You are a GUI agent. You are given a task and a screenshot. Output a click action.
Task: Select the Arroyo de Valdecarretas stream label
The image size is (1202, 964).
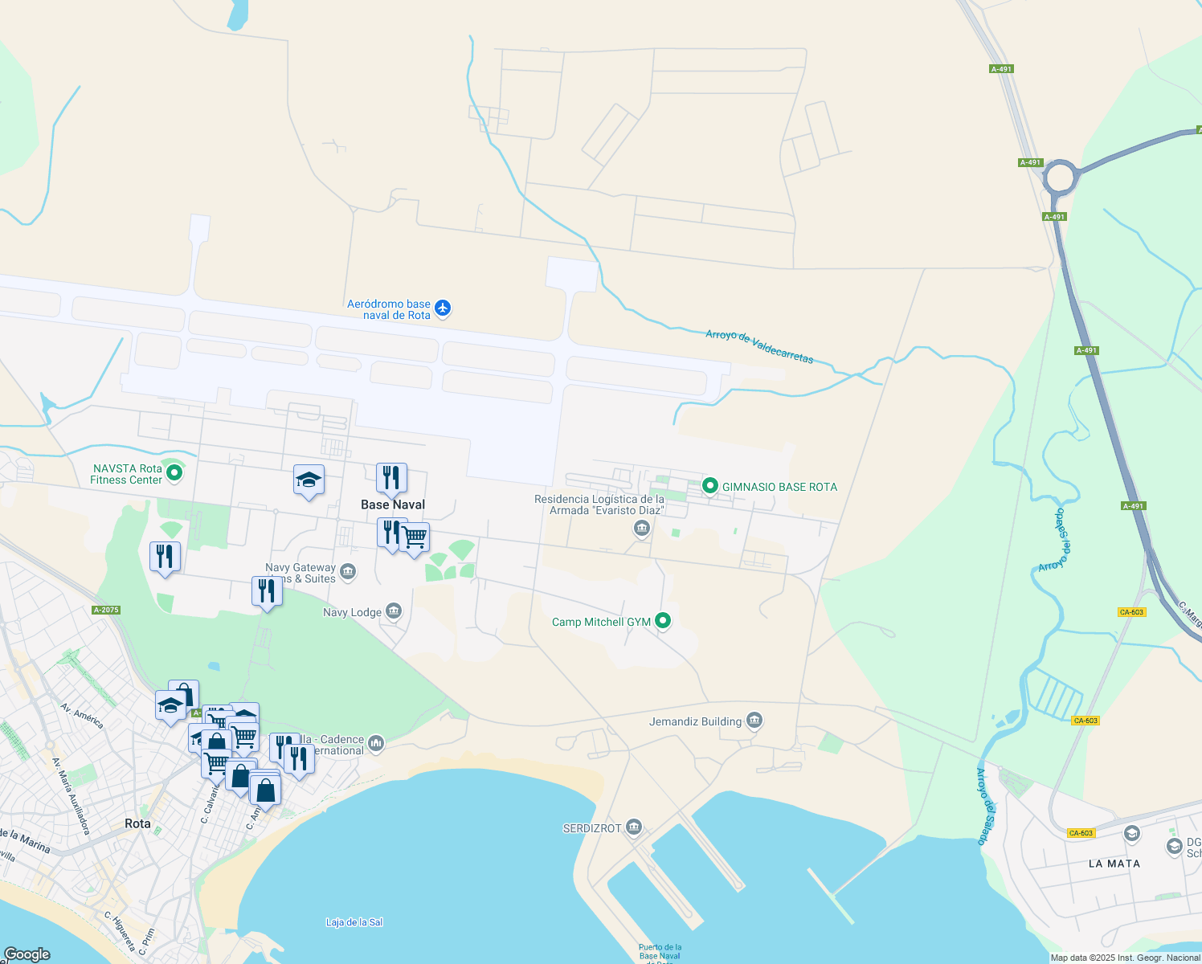(759, 347)
